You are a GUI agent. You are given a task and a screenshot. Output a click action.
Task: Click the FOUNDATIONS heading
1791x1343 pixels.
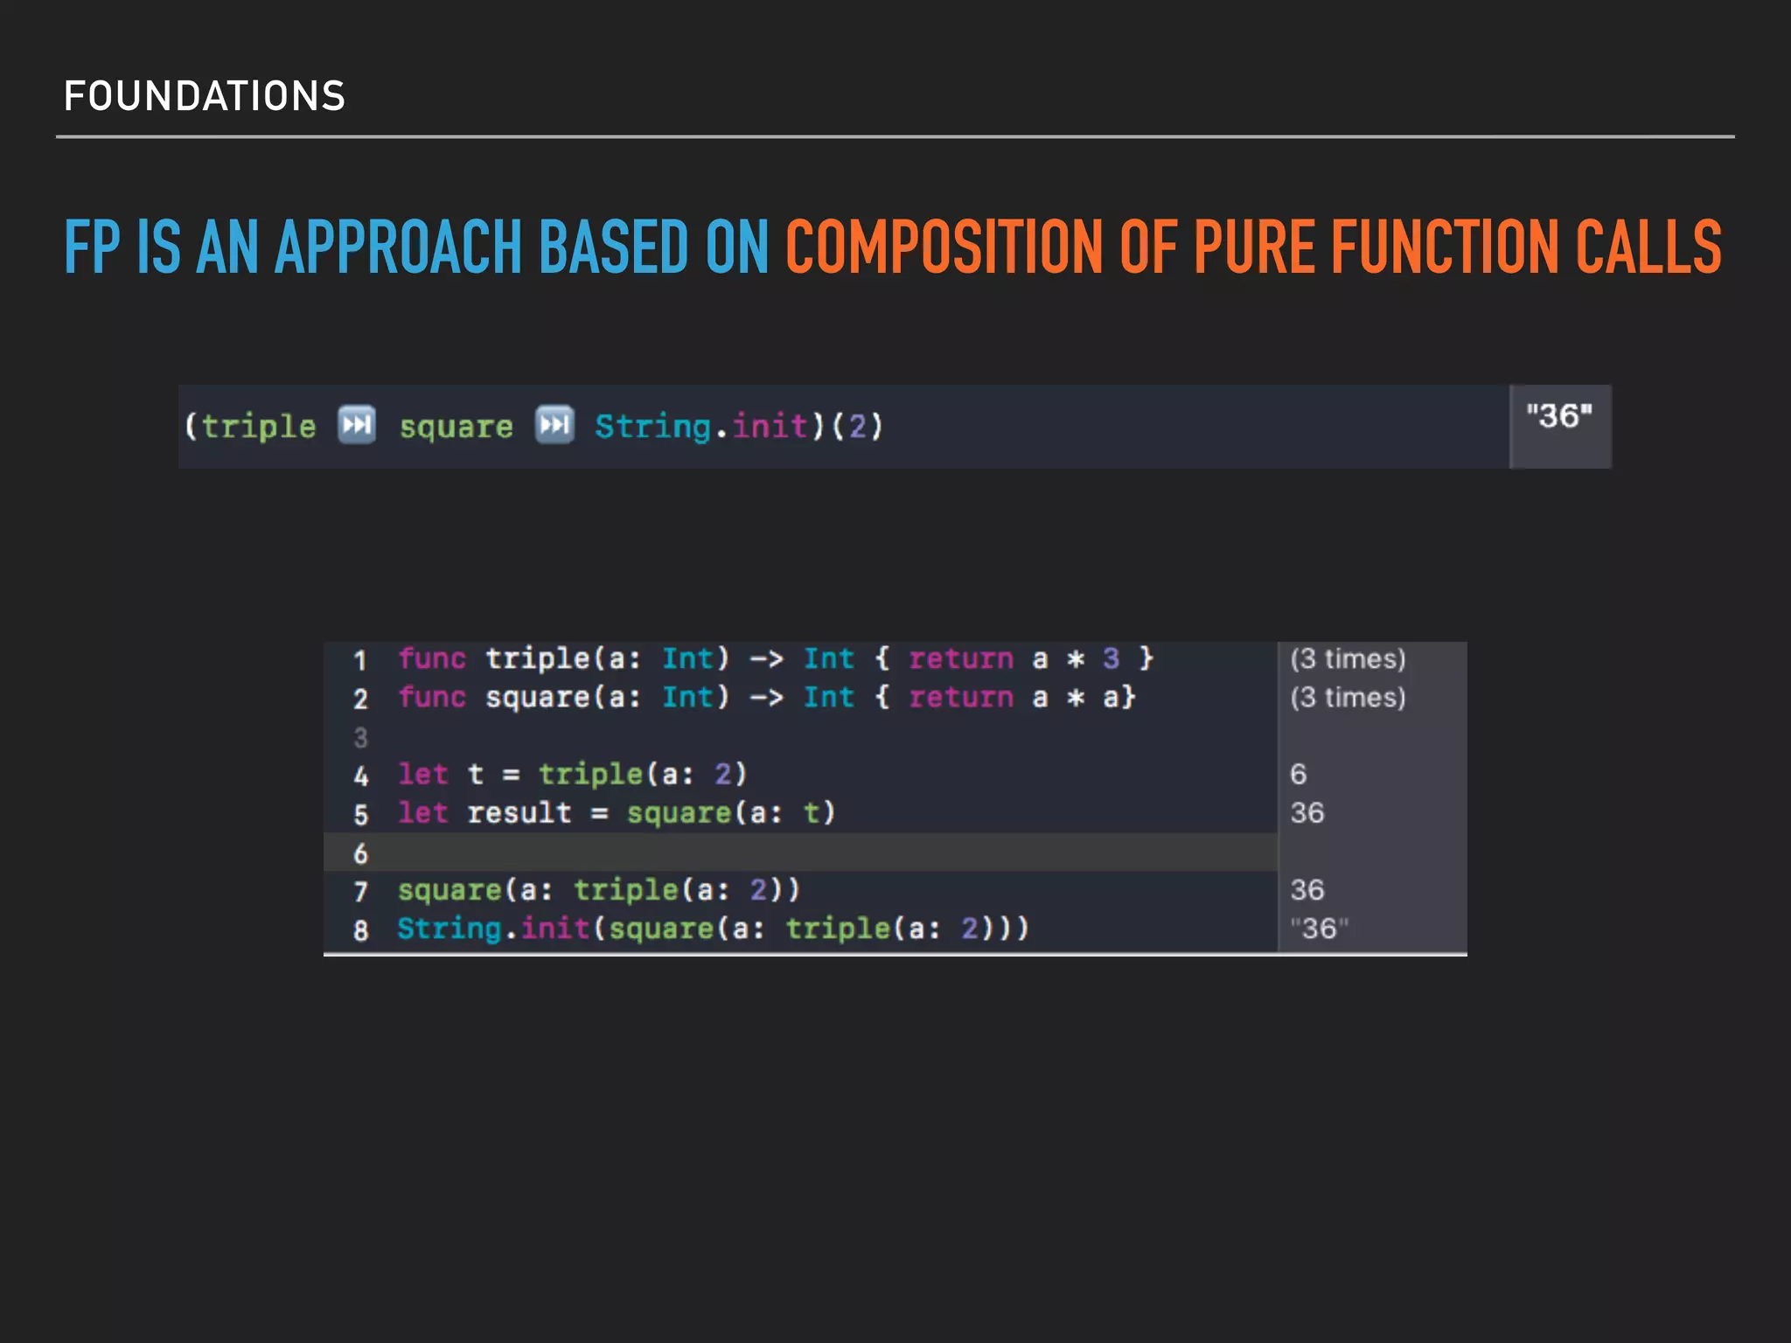205,96
